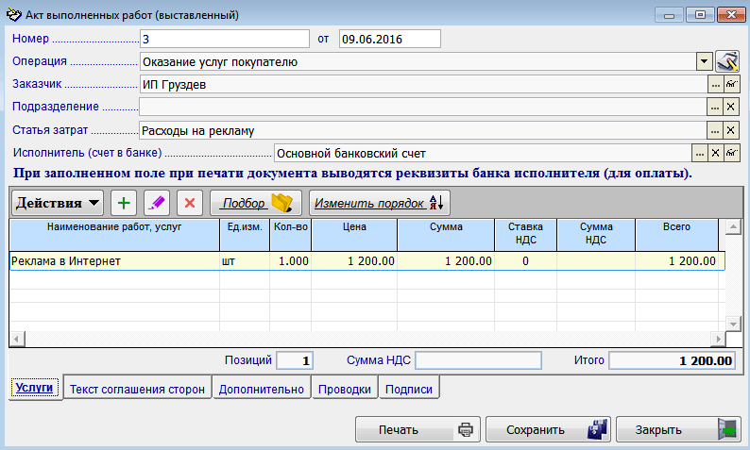Click the Цена cell 1 200.00

click(354, 261)
